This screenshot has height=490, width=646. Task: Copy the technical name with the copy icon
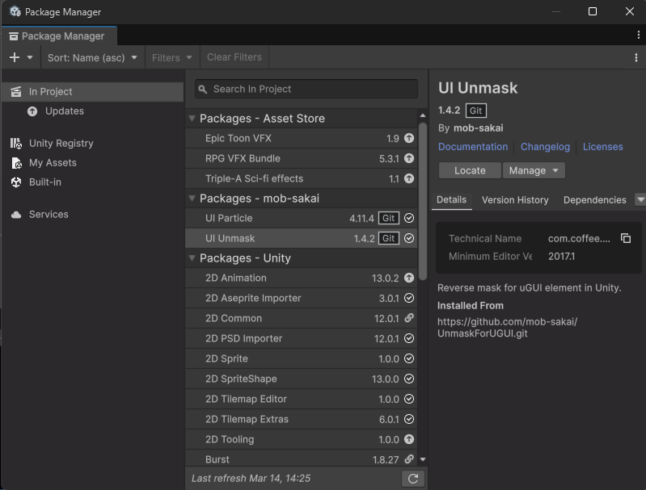626,238
